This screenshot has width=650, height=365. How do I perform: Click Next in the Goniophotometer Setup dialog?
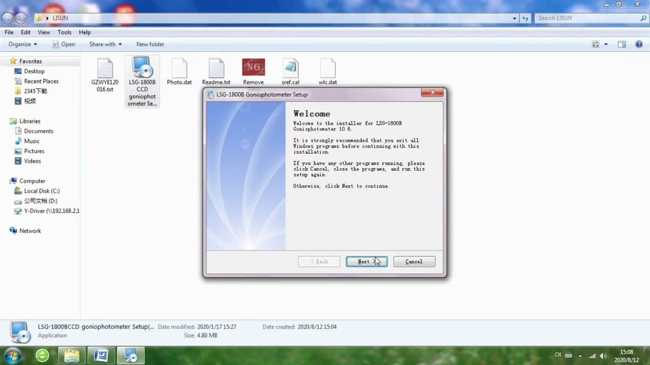click(367, 262)
